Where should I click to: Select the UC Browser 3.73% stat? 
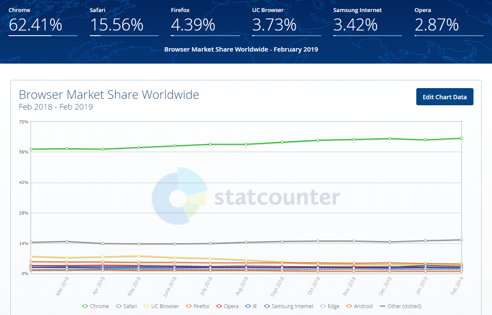(x=286, y=21)
